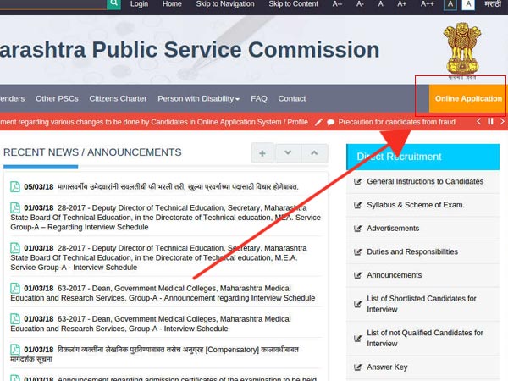Open Syllabus & Scheme of Exam.
This screenshot has height=381, width=508.
416,205
